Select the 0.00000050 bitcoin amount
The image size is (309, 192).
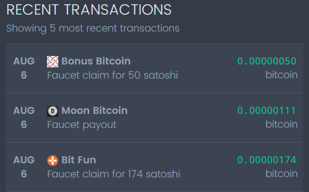coord(267,61)
